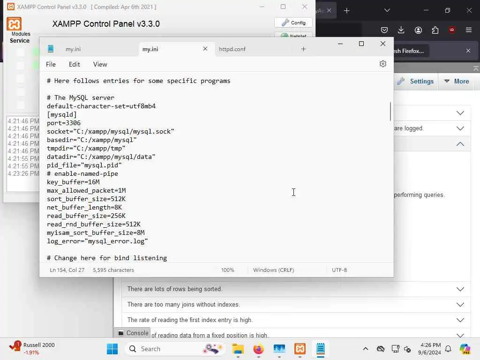Click the key_buffer=16M line

pyautogui.click(x=73, y=182)
